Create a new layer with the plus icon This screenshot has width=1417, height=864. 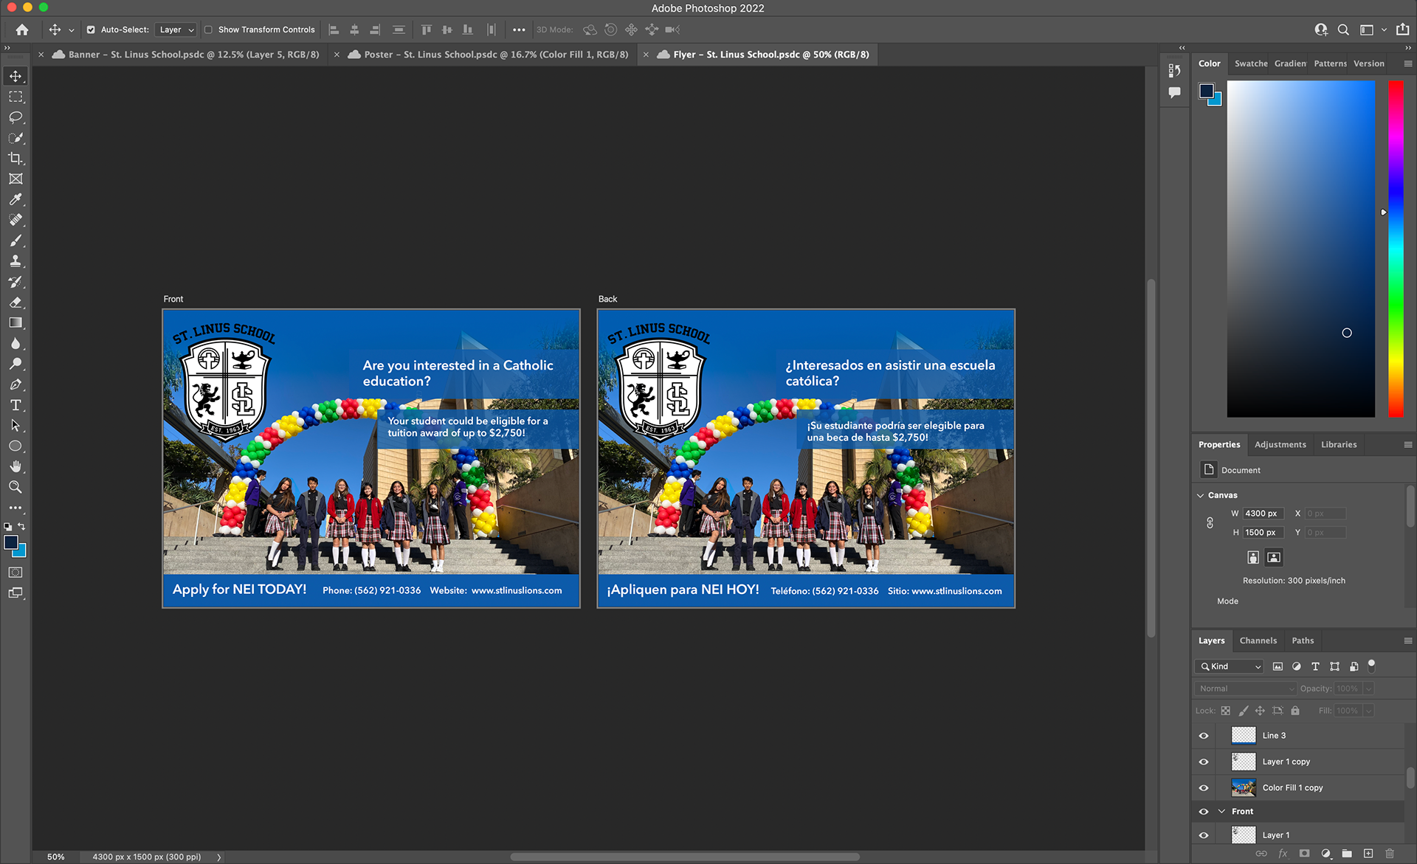pos(1368,854)
